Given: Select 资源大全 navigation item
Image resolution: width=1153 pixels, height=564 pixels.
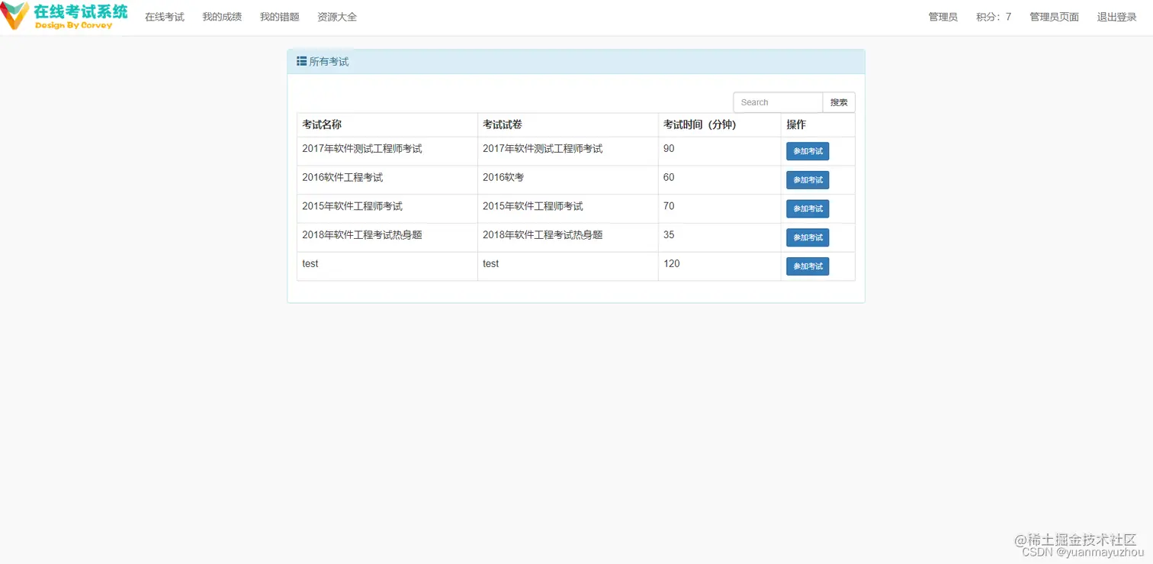Looking at the screenshot, I should coord(337,17).
